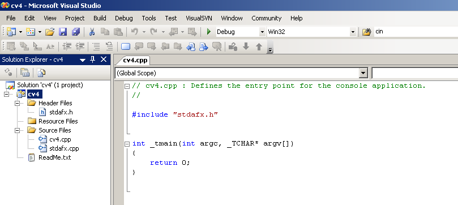Click the Display Quick Info icon

tap(37, 46)
